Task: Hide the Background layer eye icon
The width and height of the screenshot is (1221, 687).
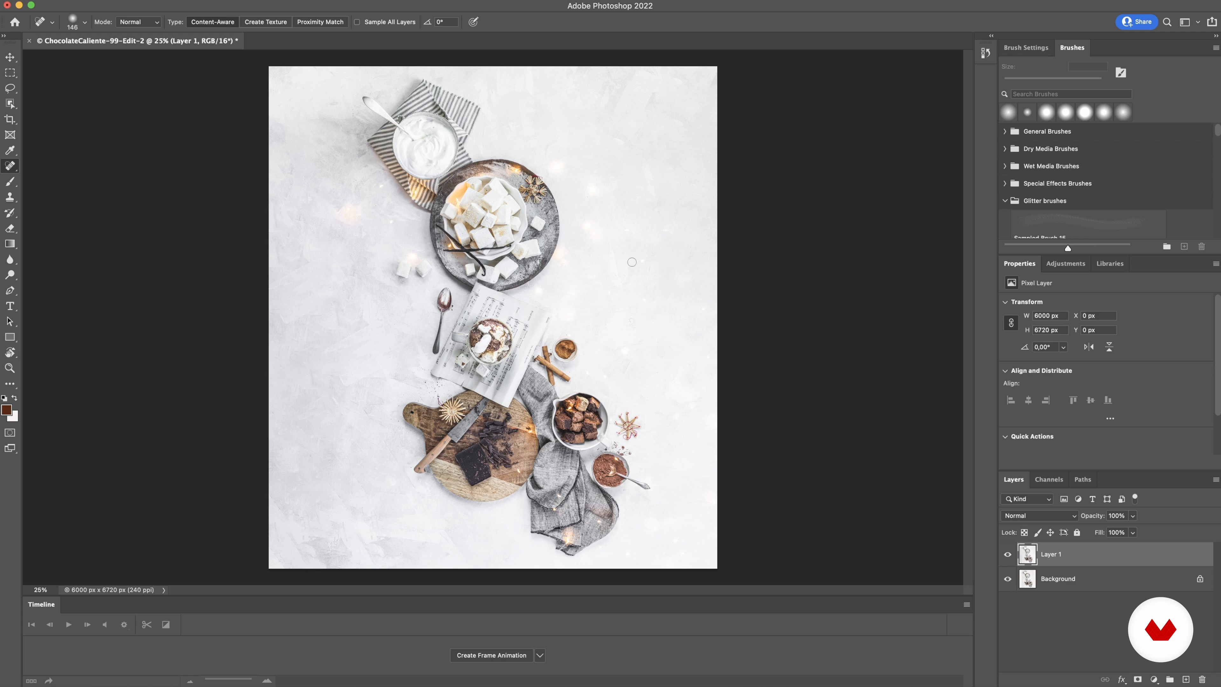Action: pos(1008,579)
